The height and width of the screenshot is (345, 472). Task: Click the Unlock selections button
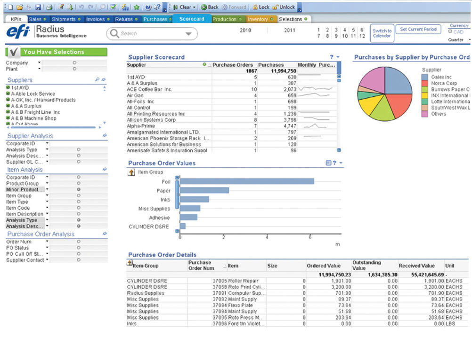[284, 7]
